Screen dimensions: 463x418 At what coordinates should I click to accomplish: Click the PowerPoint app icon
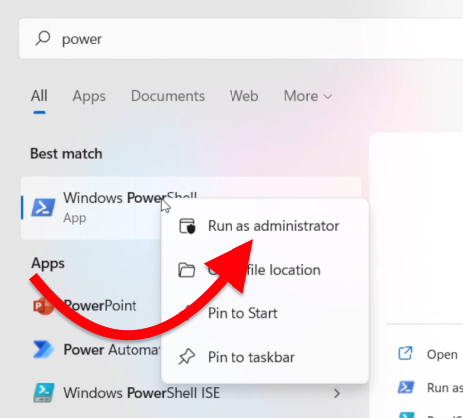pyautogui.click(x=43, y=306)
